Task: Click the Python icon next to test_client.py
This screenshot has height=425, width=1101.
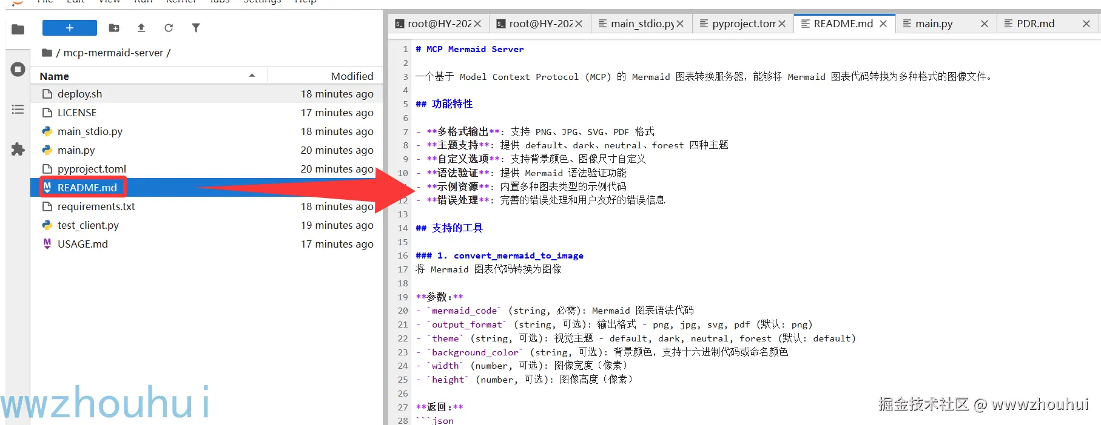Action: 47,225
